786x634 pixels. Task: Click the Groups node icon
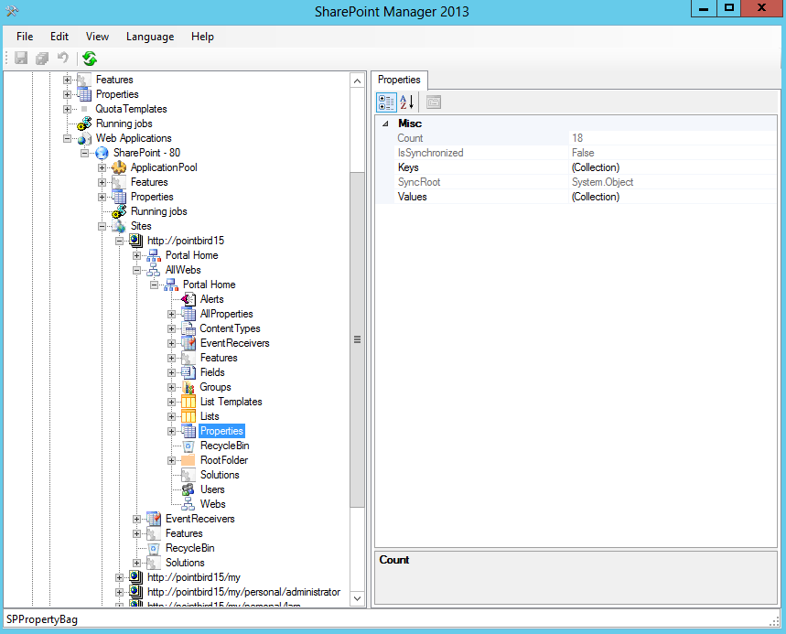click(188, 387)
